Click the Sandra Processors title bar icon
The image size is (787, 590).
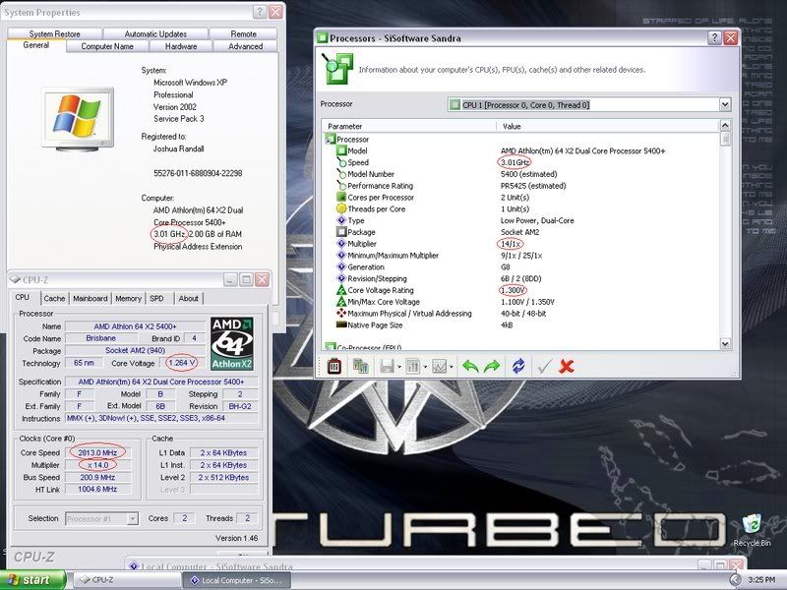pyautogui.click(x=323, y=38)
